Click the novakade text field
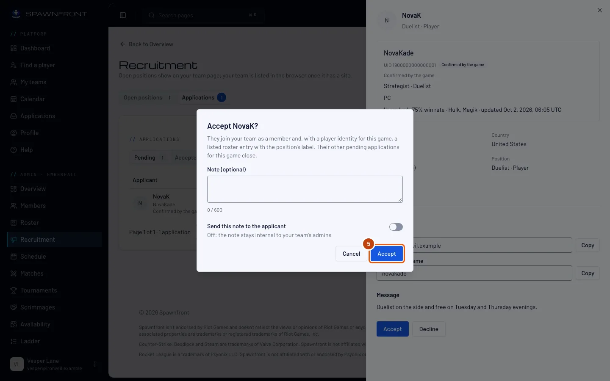This screenshot has height=381, width=610. (474, 273)
